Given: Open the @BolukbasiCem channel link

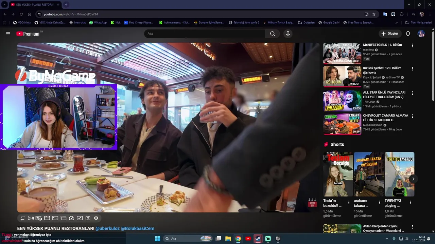Looking at the screenshot, I should [138, 228].
